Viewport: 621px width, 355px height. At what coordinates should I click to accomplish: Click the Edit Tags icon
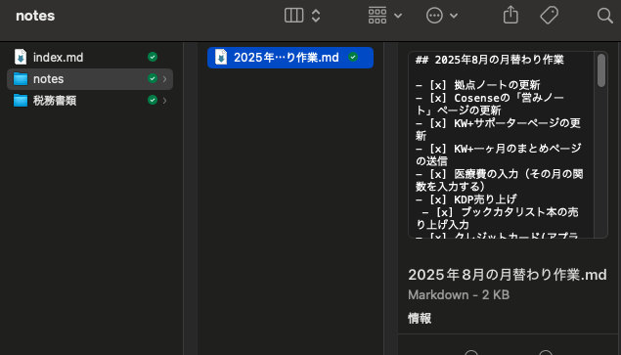pos(549,15)
